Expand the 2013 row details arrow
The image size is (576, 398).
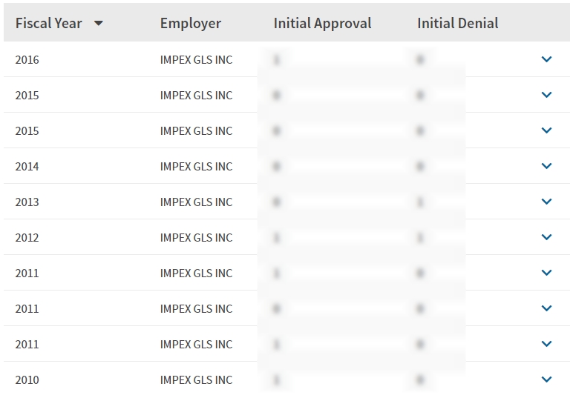pos(547,202)
